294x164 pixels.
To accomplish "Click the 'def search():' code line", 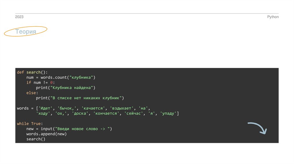I will (x=32, y=72).
